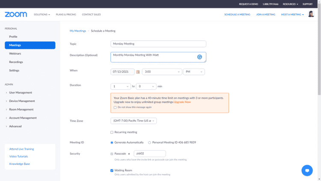Image resolution: width=321 pixels, height=181 pixels.
Task: Click the user profile avatar
Action: [x=311, y=14]
